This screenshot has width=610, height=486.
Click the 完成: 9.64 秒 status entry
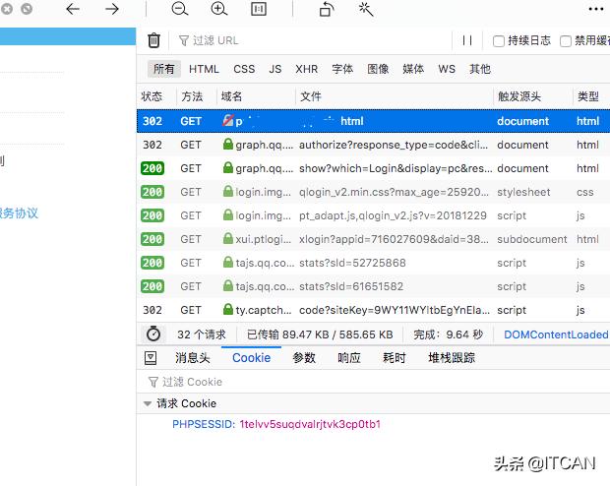(x=449, y=334)
